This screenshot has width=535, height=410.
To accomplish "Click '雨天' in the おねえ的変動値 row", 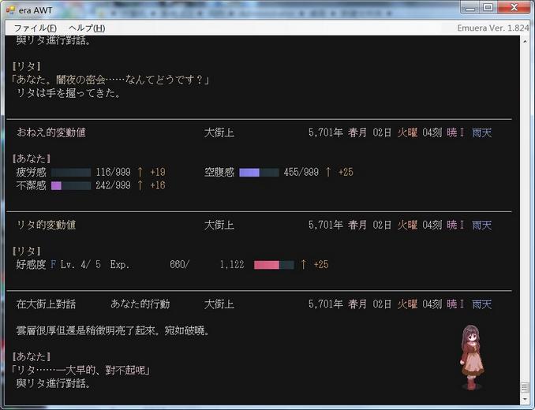I will [482, 132].
